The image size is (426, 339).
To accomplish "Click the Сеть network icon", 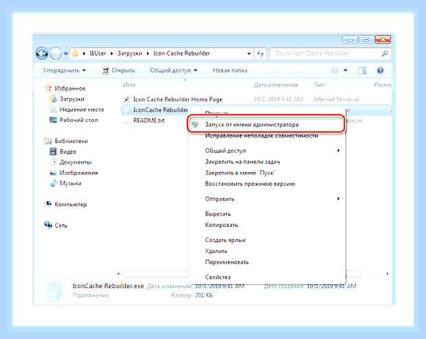I will pyautogui.click(x=48, y=225).
